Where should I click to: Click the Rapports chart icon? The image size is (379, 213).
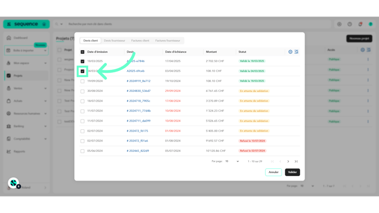coord(9,151)
